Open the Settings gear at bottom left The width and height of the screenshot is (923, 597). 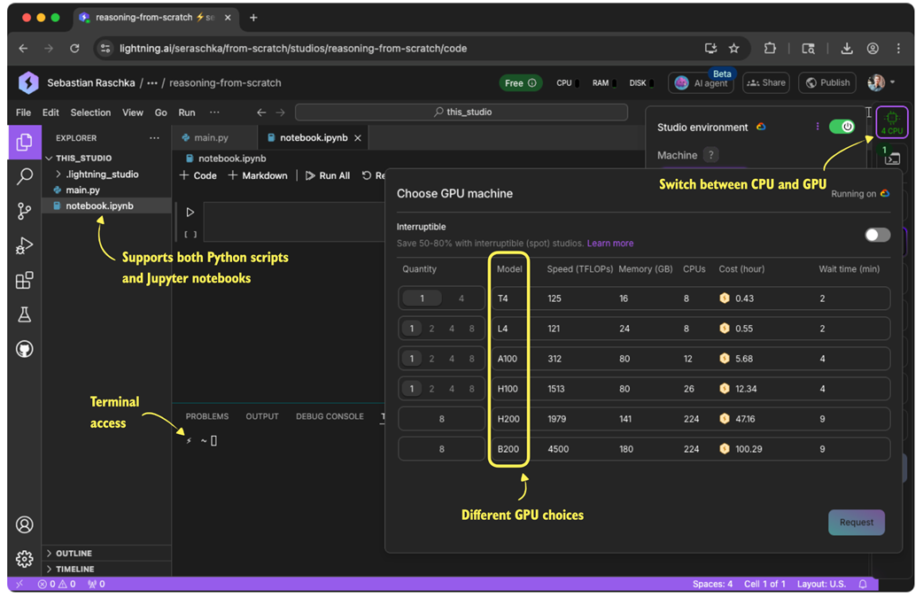pos(24,559)
